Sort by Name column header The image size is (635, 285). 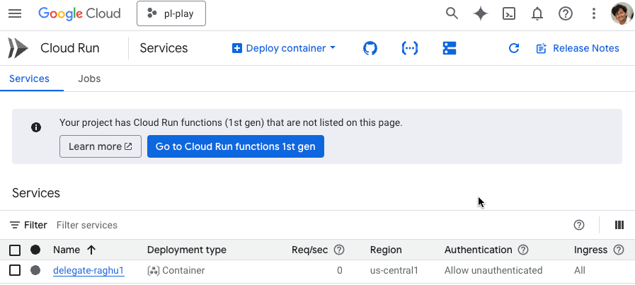pyautogui.click(x=67, y=250)
